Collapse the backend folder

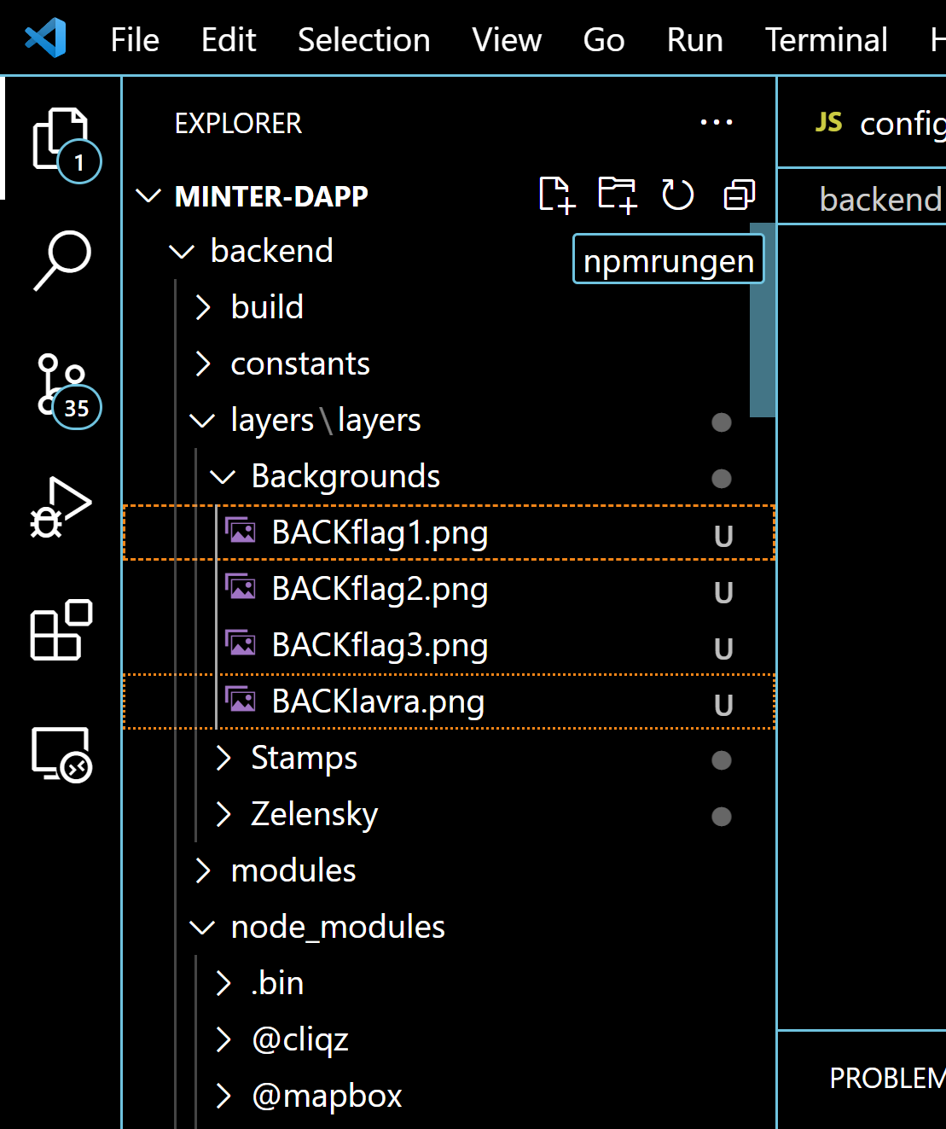click(181, 250)
